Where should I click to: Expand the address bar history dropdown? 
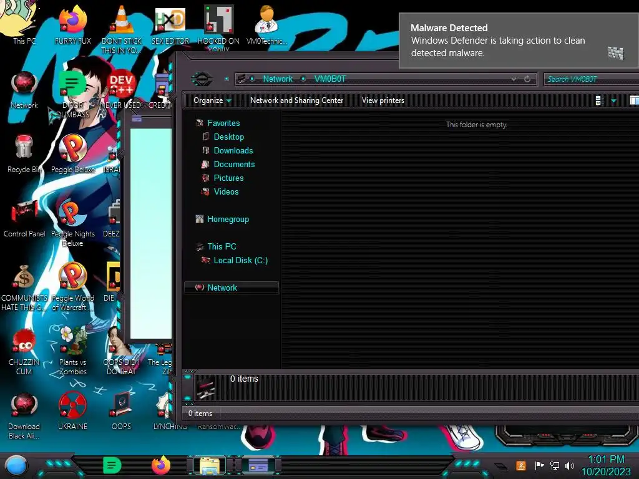[514, 79]
